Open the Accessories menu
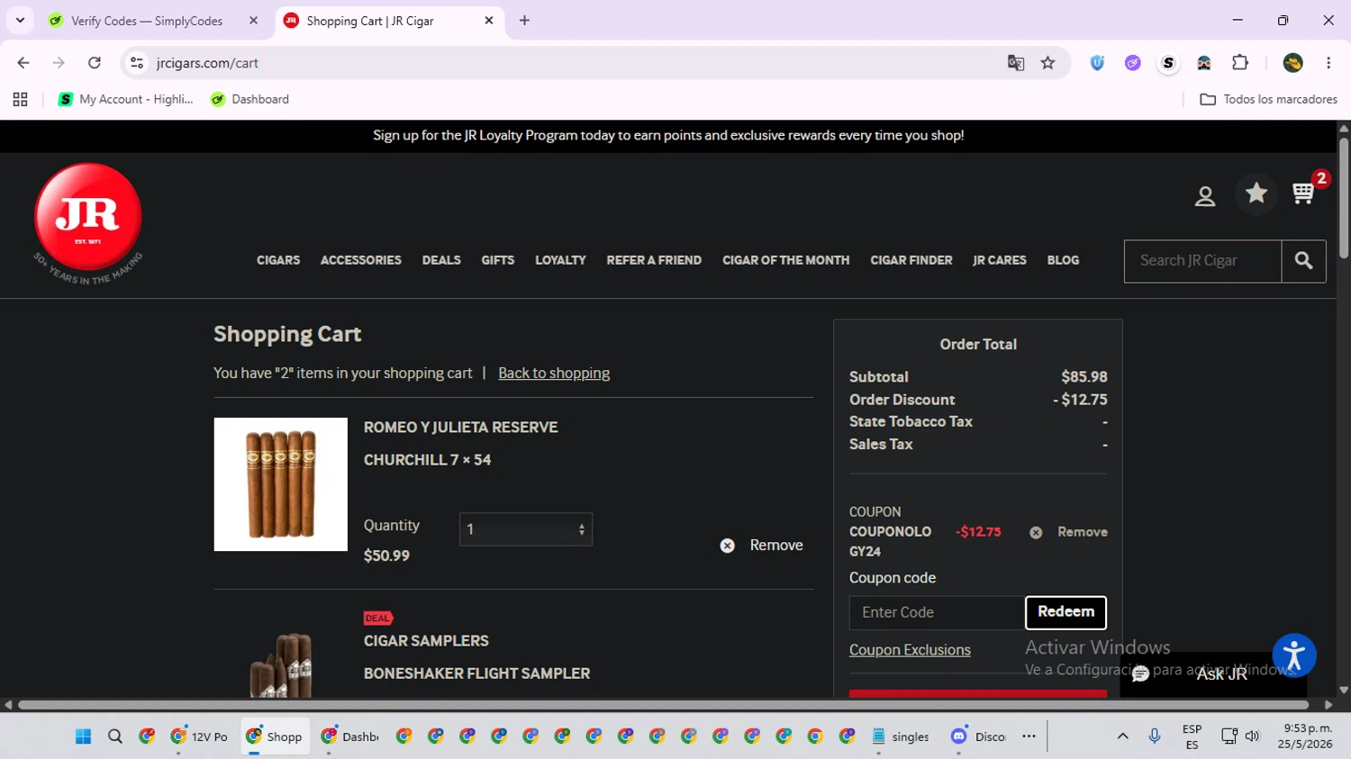The image size is (1351, 759). 361,260
